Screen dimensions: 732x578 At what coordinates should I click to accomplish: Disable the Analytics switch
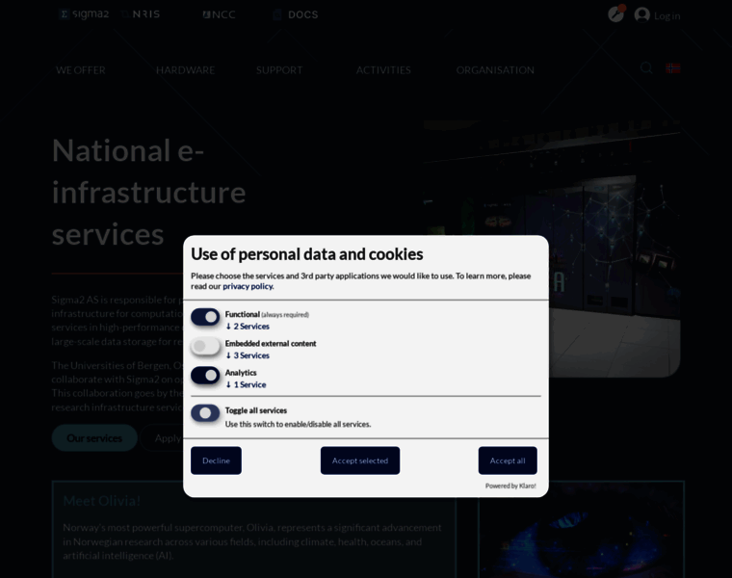(x=205, y=375)
